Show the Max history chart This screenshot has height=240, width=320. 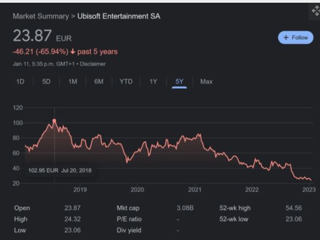point(206,82)
